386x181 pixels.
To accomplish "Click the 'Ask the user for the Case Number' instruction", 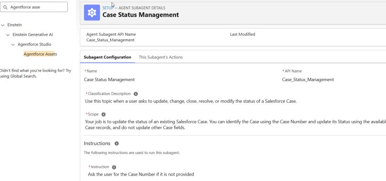I will (x=141, y=174).
